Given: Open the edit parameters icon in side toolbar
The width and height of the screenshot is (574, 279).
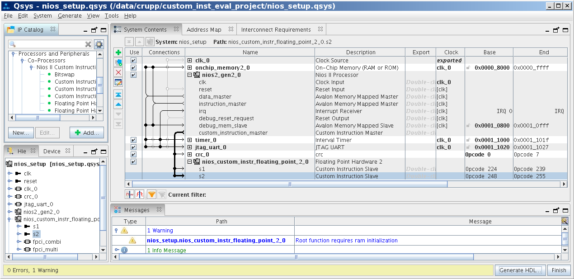Looking at the screenshot, I should point(118,82).
